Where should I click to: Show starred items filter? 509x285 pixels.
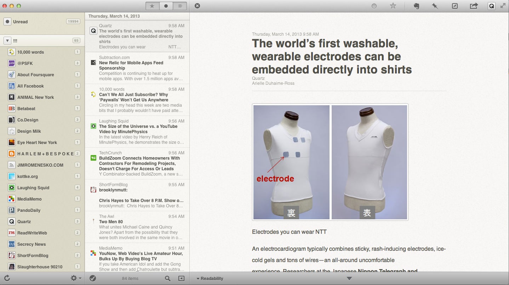click(x=152, y=6)
